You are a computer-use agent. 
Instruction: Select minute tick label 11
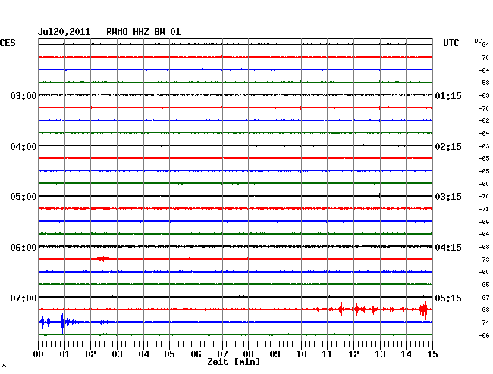[328, 354]
